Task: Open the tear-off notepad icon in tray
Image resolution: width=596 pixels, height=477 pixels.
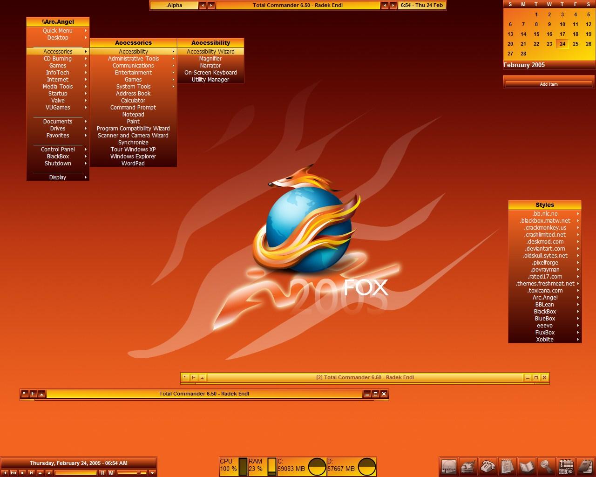Action: coord(507,466)
